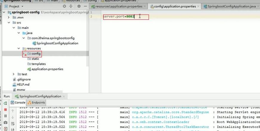Image resolution: width=260 pixels, height=131 pixels.
Task: Select the HELP.md file
Action: 23,84
